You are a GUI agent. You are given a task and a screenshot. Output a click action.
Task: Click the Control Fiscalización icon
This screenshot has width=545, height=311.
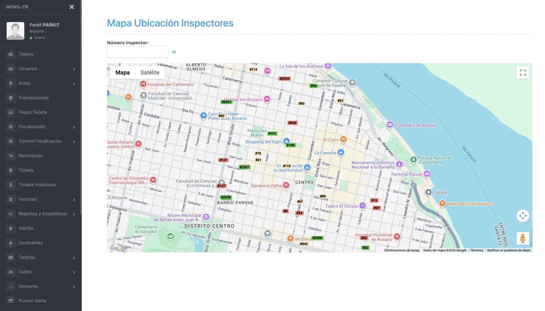[x=11, y=141]
